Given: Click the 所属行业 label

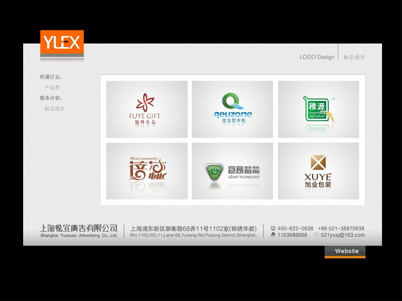Looking at the screenshot, I should 51,77.
